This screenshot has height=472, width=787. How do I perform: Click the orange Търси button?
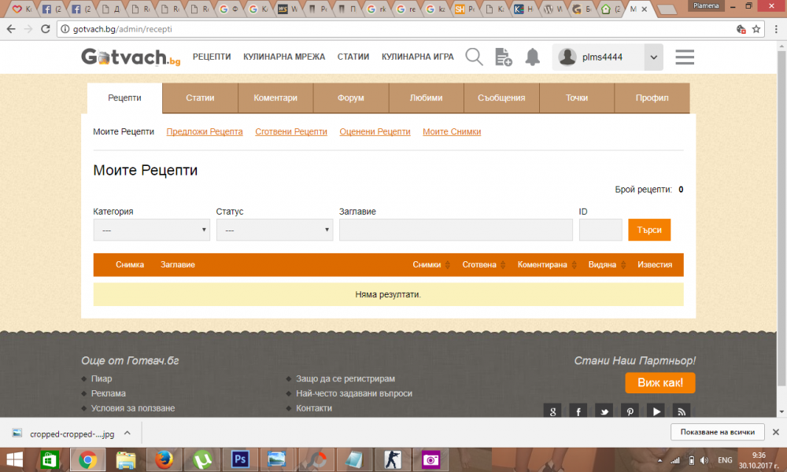click(x=649, y=230)
